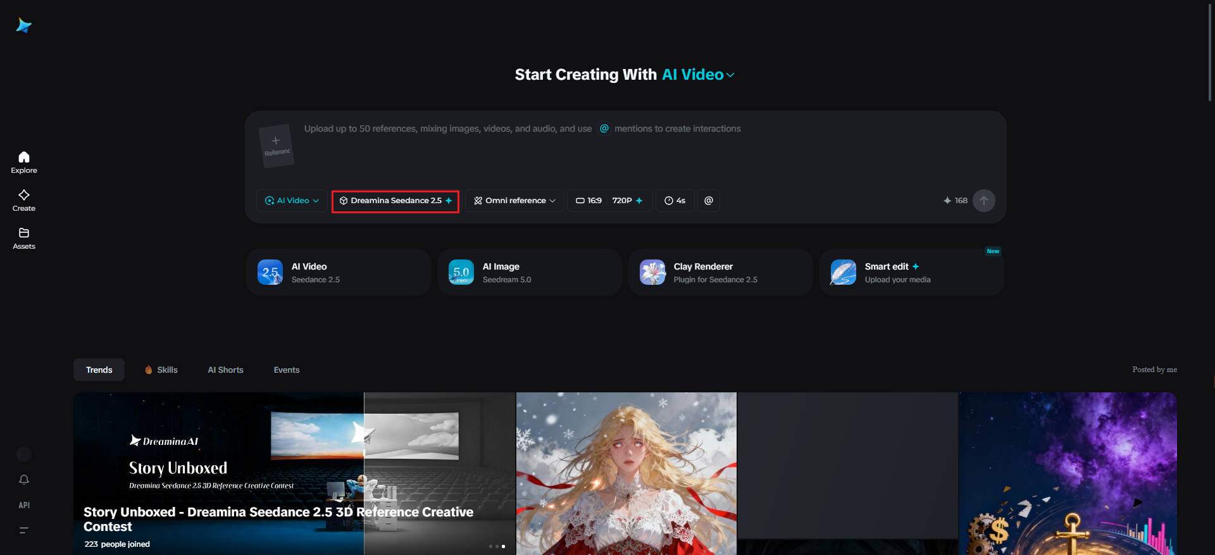Filter the feed with Posted by me
The image size is (1215, 555).
pos(1154,370)
